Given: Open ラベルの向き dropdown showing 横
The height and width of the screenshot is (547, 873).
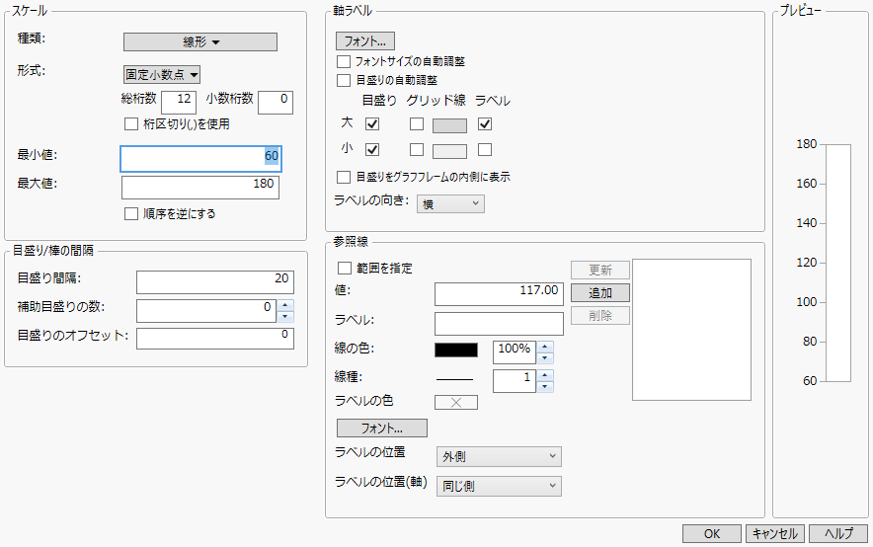Looking at the screenshot, I should click(450, 203).
